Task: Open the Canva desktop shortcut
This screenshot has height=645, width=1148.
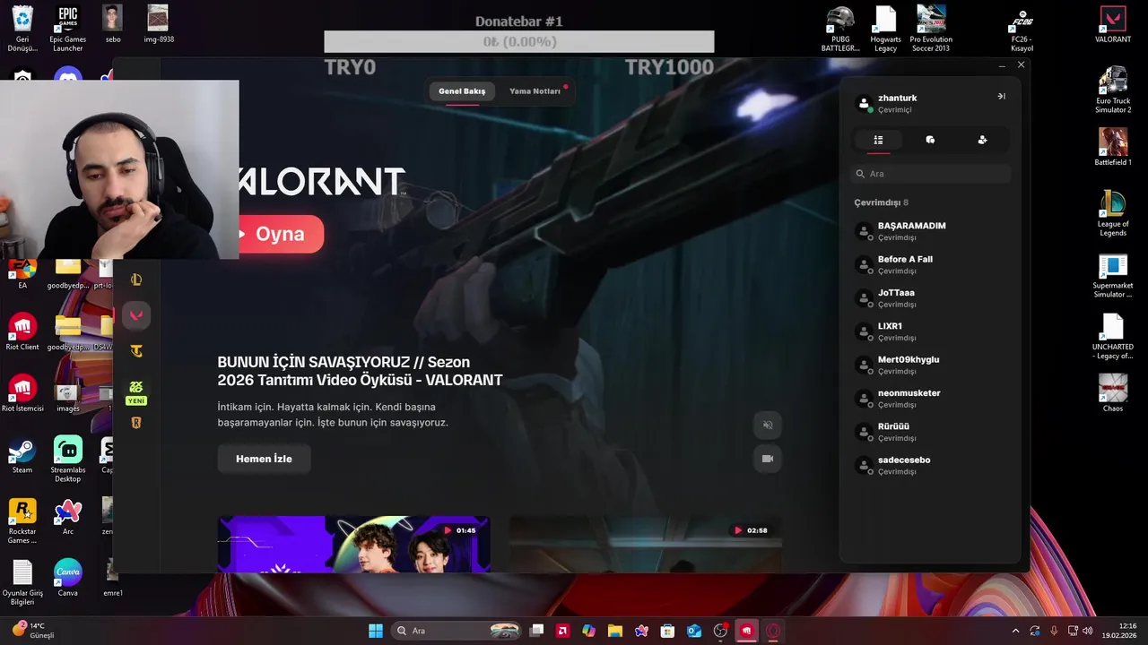Action: [x=67, y=578]
